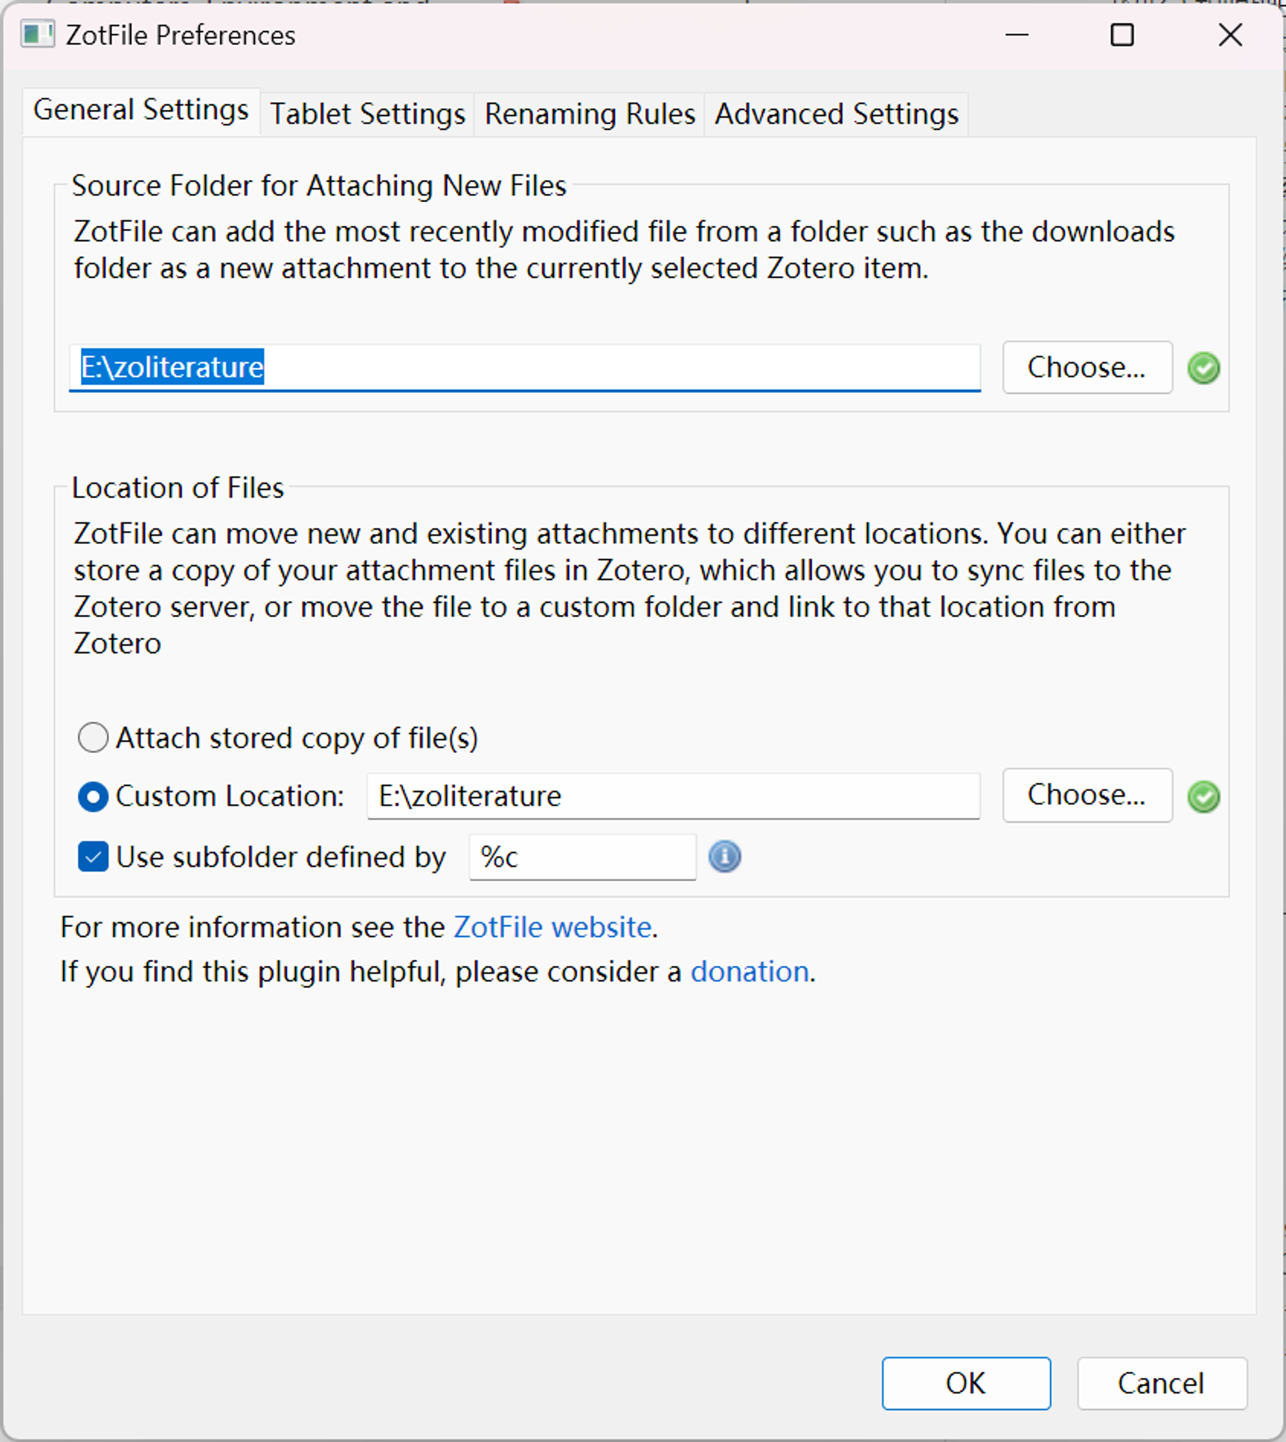Click the ZotFile window title icon
Viewport: 1286px width, 1442px height.
click(37, 35)
